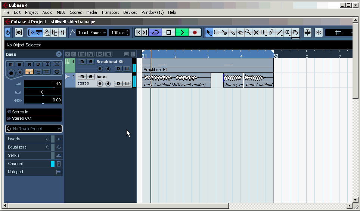Screen dimensions: 360x211
Task: Toggle Snap on/off button
Action: pos(319,33)
